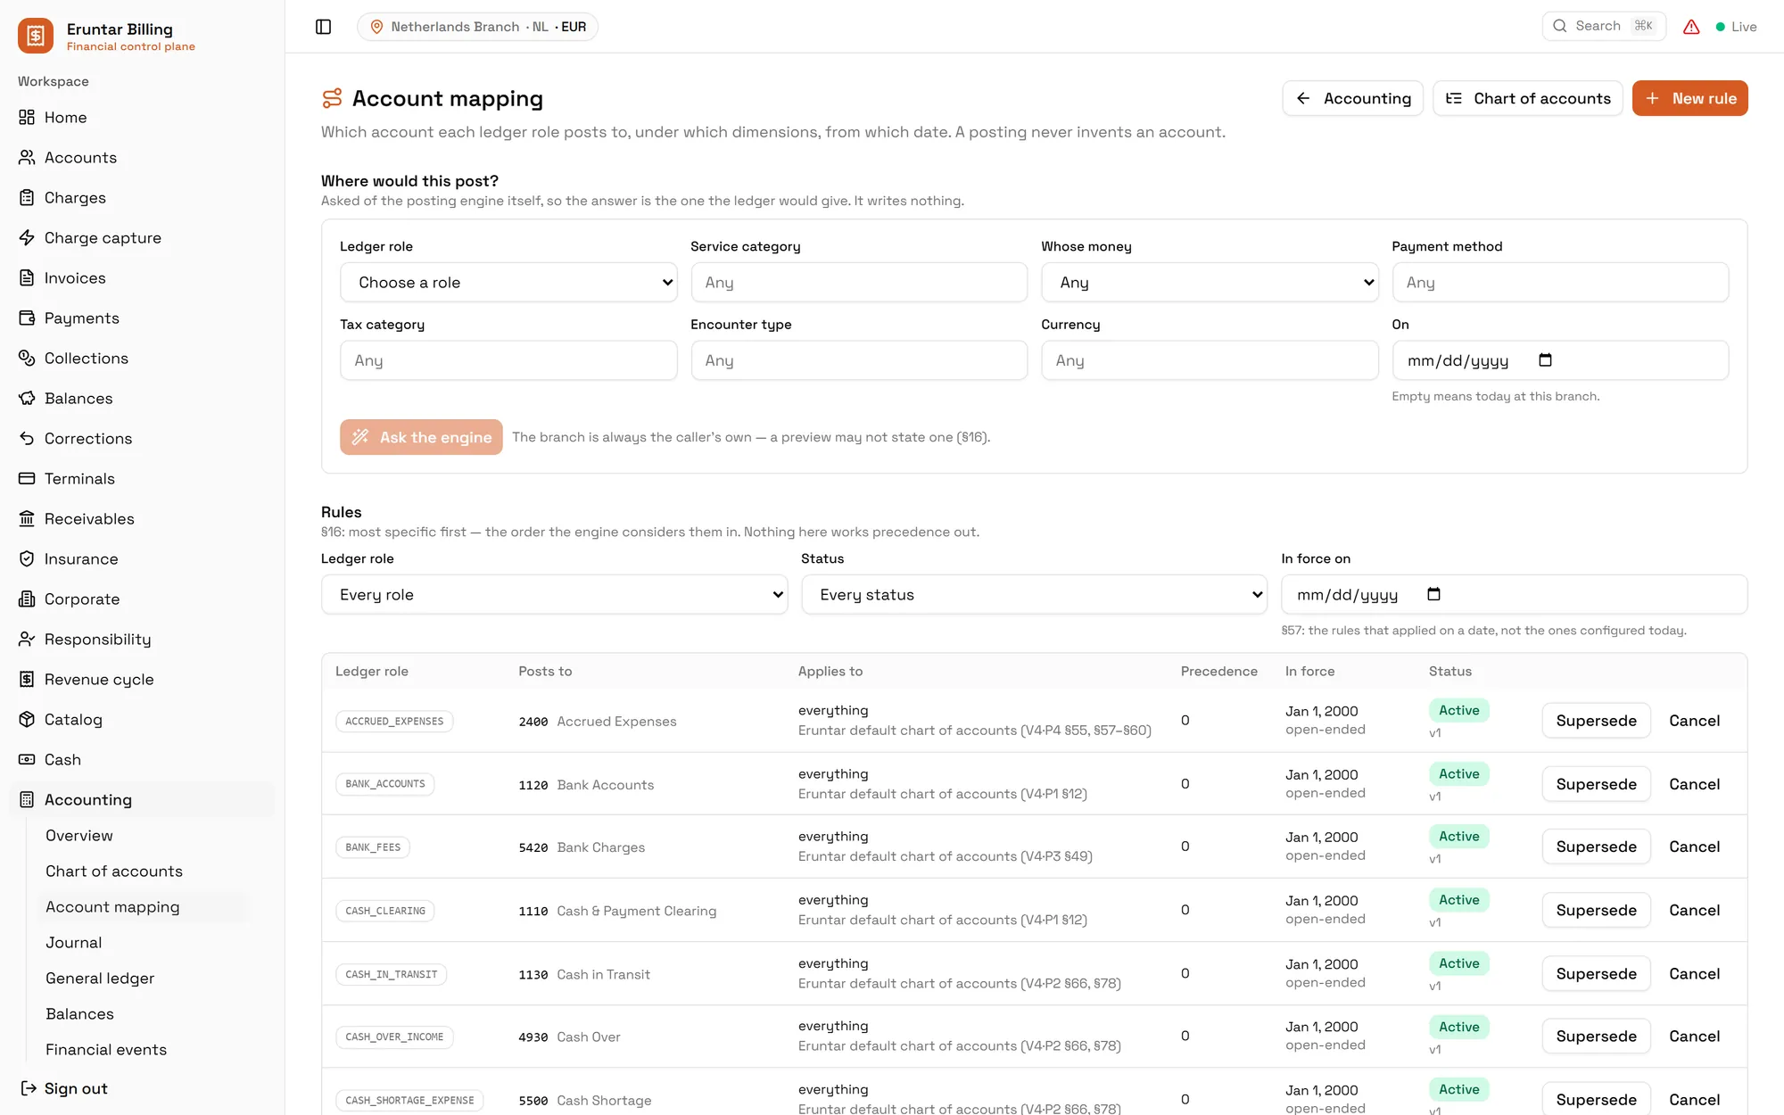
Task: Click the Payment method input field
Action: click(x=1560, y=283)
